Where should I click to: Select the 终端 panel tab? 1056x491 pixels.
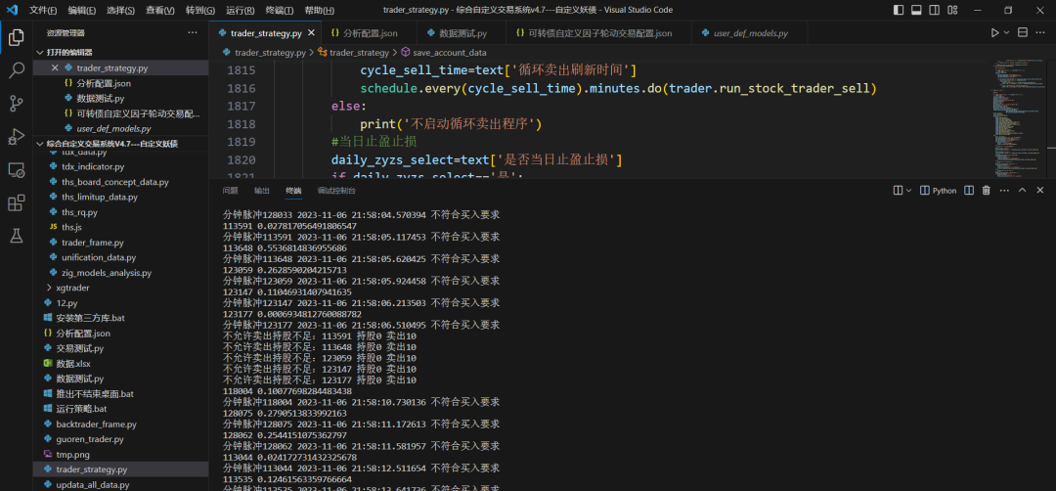coord(293,191)
